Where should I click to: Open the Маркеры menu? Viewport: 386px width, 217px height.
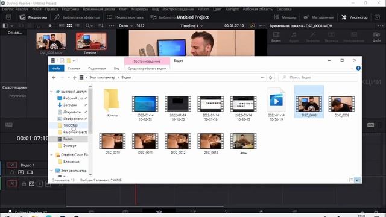click(139, 9)
